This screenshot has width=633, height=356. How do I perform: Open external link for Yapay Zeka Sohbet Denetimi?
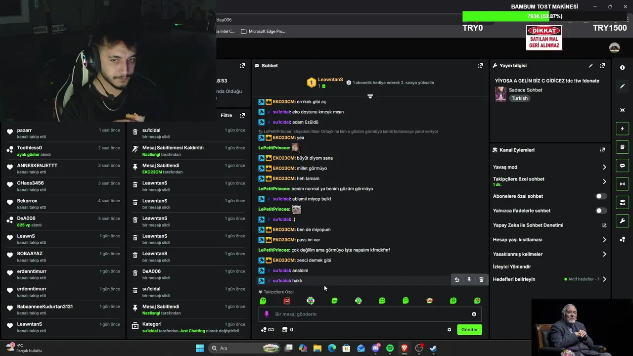coord(604,225)
